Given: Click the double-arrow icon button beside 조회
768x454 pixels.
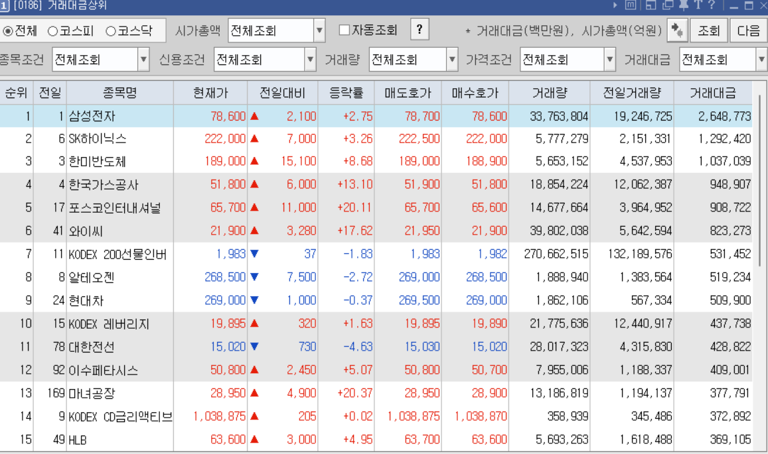Looking at the screenshot, I should point(677,31).
